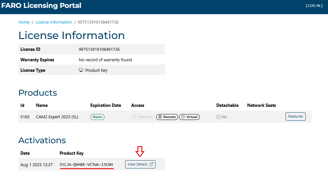Click the Remote access badge
Image resolution: width=328 pixels, height=176 pixels.
[x=167, y=117]
